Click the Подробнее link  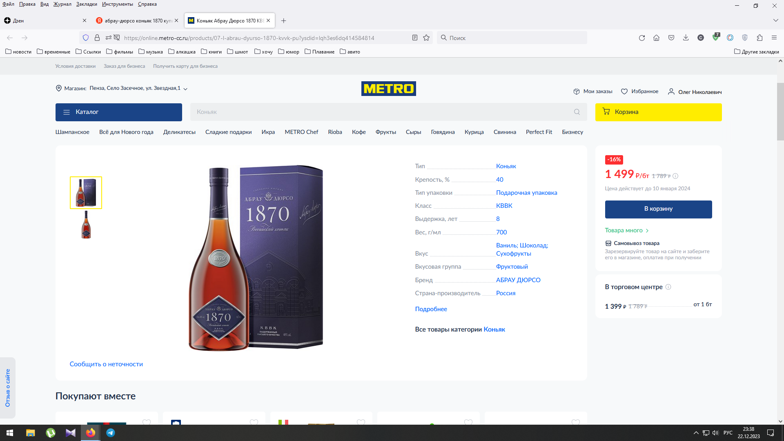click(431, 309)
